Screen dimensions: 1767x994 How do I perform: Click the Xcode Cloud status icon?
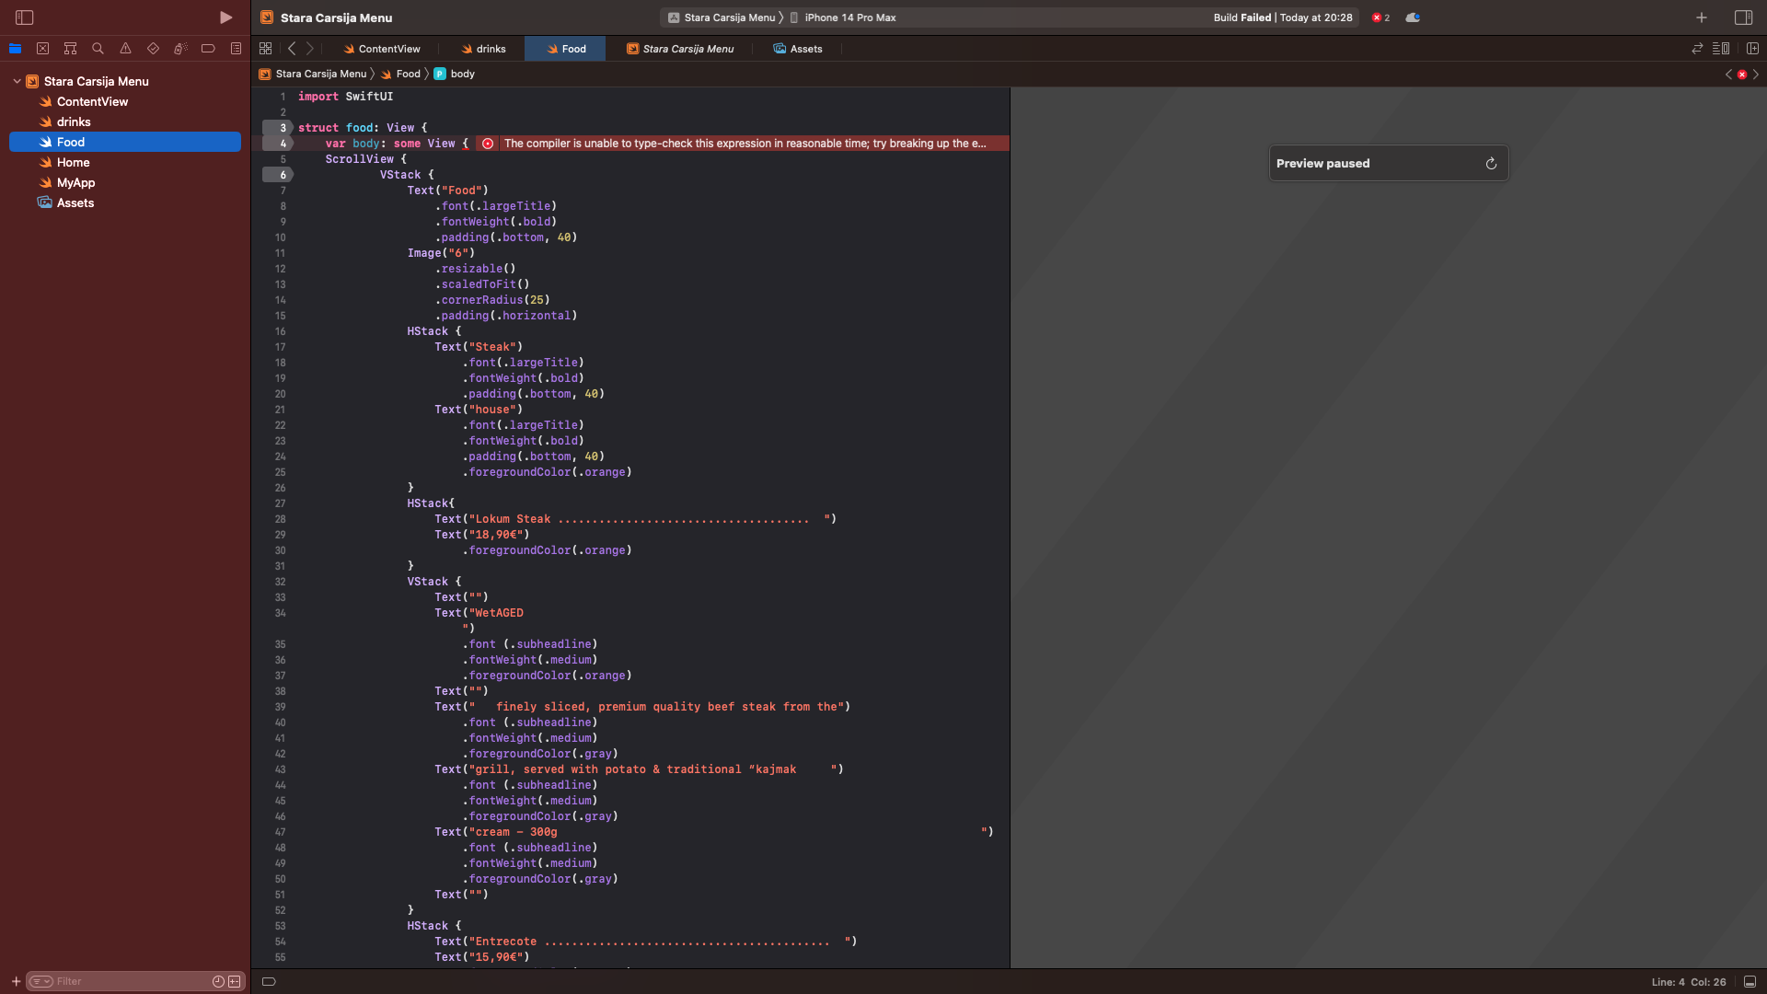1413,17
